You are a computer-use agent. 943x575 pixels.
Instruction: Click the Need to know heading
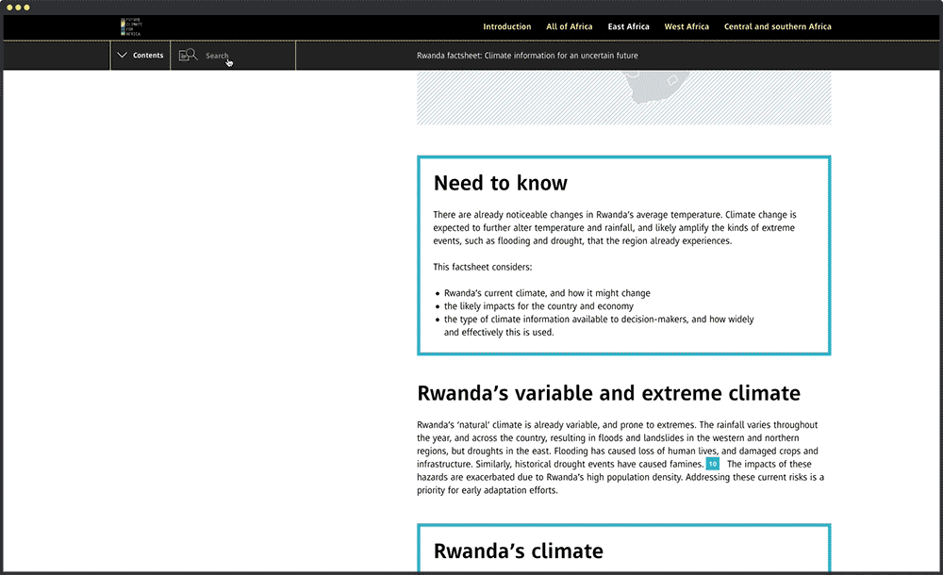point(500,183)
